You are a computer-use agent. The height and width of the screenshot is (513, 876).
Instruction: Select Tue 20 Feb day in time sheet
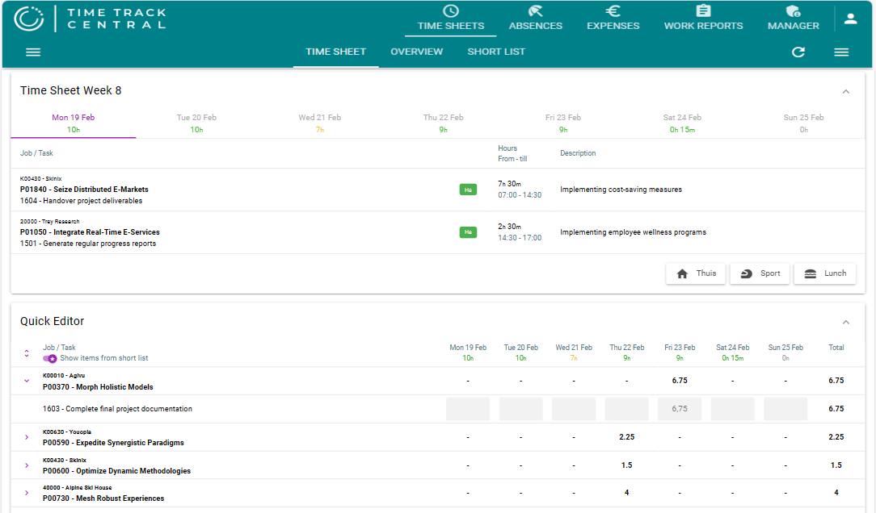point(196,123)
